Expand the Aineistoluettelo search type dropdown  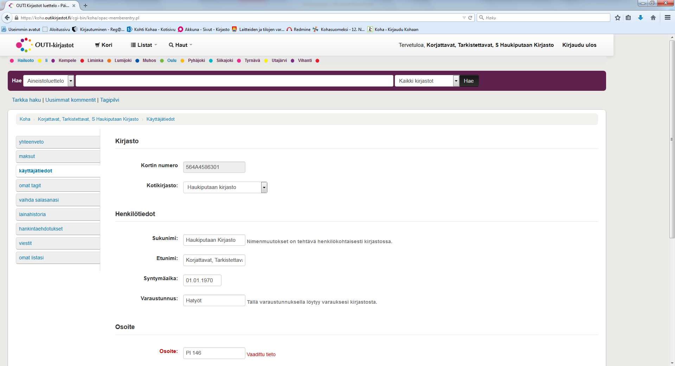(x=49, y=81)
